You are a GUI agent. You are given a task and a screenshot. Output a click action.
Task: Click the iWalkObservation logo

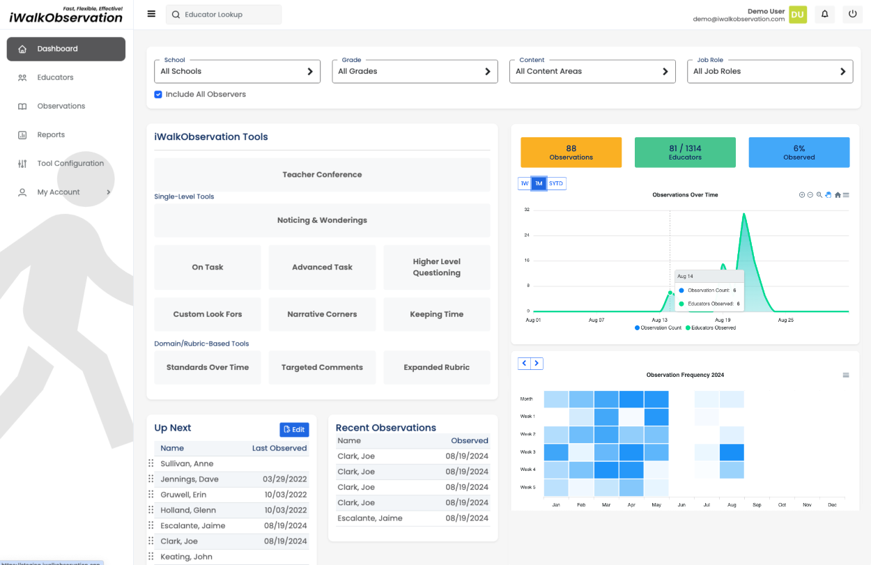click(x=66, y=15)
